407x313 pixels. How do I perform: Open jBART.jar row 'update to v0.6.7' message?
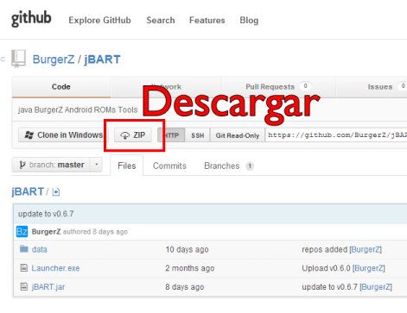tap(330, 287)
